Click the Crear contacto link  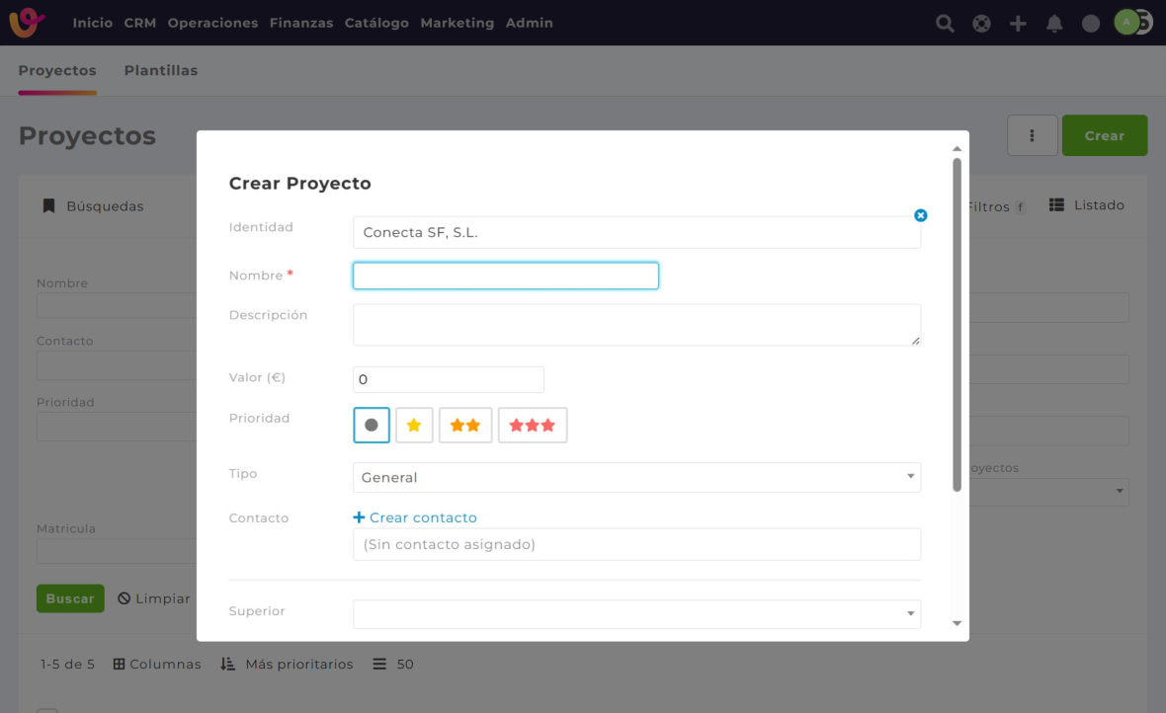pos(415,517)
